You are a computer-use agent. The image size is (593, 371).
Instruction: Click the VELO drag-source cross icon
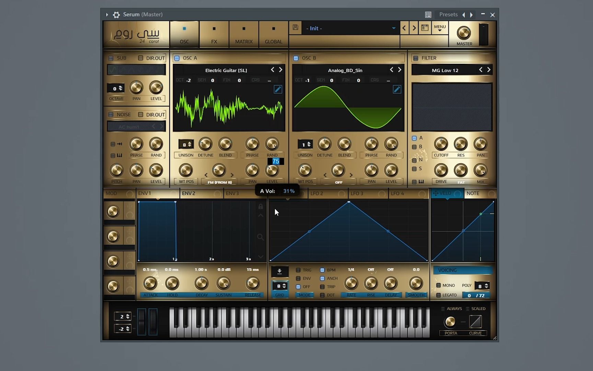pyautogui.click(x=435, y=193)
